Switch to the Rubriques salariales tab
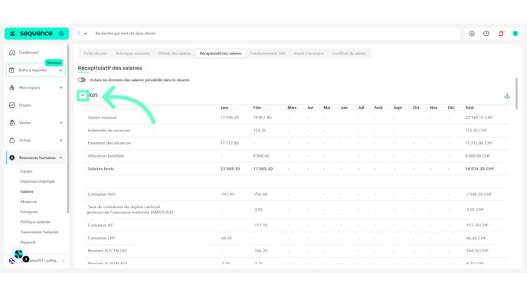This screenshot has height=296, width=527. pos(133,54)
